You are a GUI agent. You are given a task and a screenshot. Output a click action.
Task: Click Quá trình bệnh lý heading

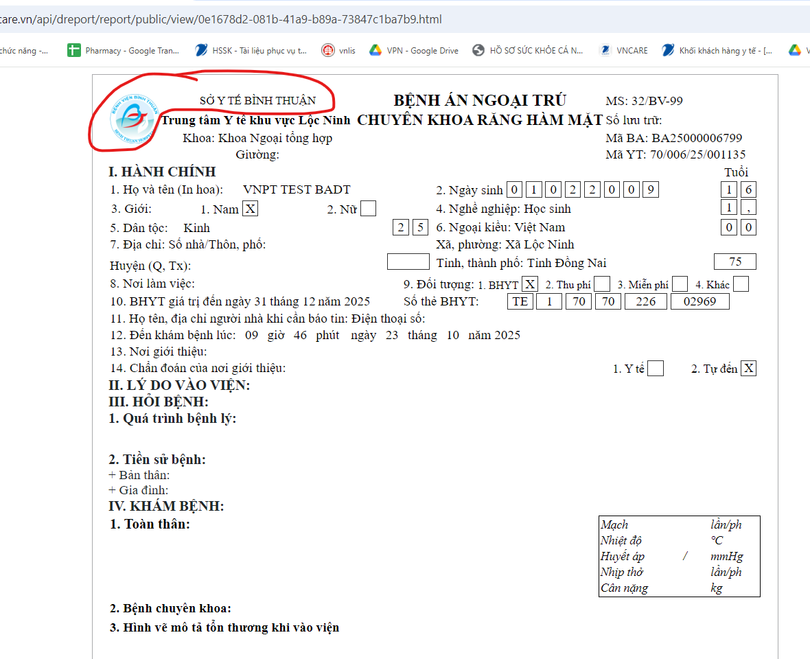click(172, 418)
